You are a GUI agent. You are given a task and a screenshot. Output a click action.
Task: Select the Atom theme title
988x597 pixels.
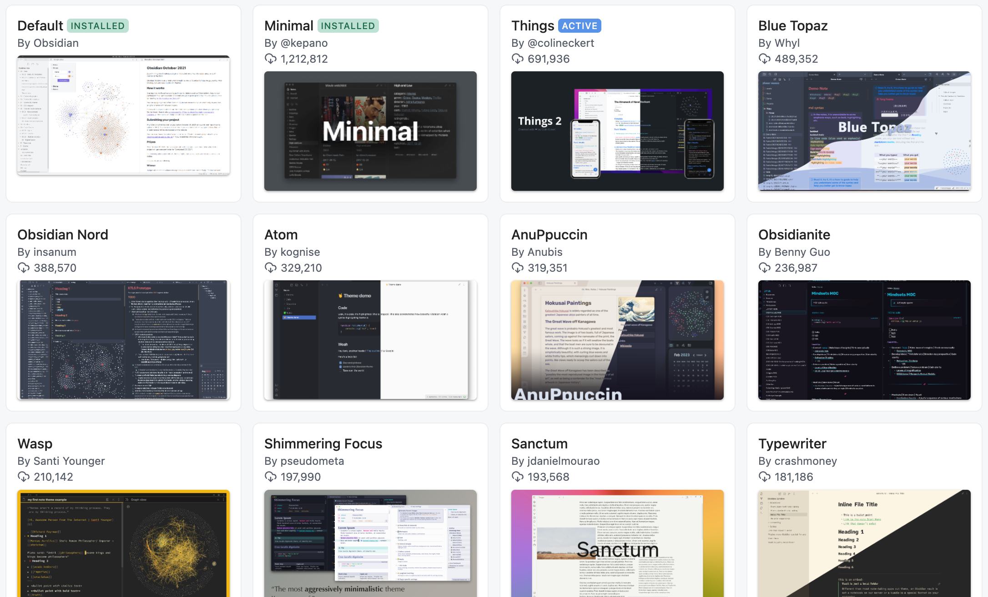point(281,235)
